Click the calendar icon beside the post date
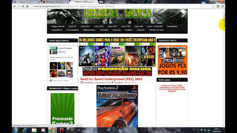Image resolution: width=237 pixels, height=133 pixels. point(82,83)
